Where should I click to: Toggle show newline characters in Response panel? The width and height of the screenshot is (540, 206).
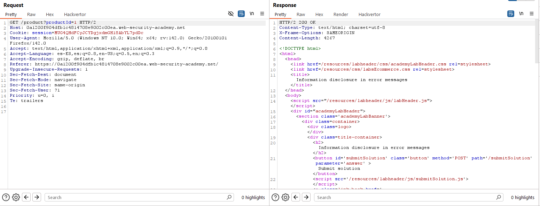coord(521,14)
